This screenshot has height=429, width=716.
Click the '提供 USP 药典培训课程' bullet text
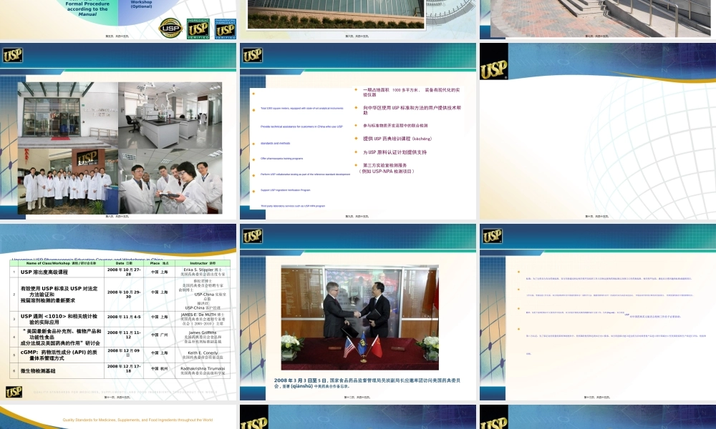point(393,138)
